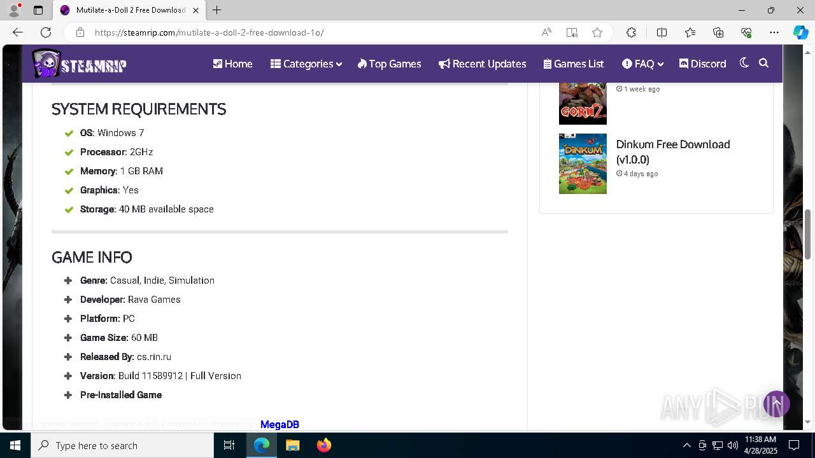This screenshot has width=815, height=458.
Task: Open the Discord link
Action: (x=703, y=64)
